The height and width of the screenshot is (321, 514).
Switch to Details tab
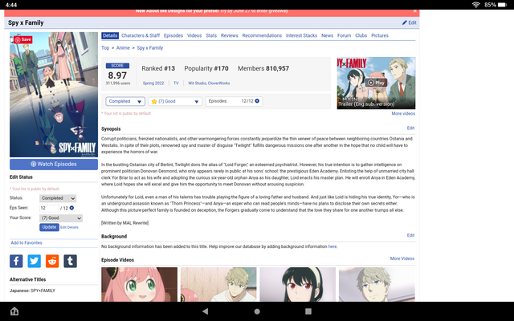point(110,35)
